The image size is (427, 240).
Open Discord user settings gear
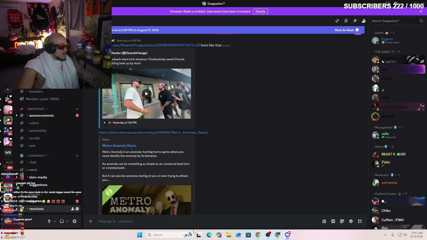[74, 221]
